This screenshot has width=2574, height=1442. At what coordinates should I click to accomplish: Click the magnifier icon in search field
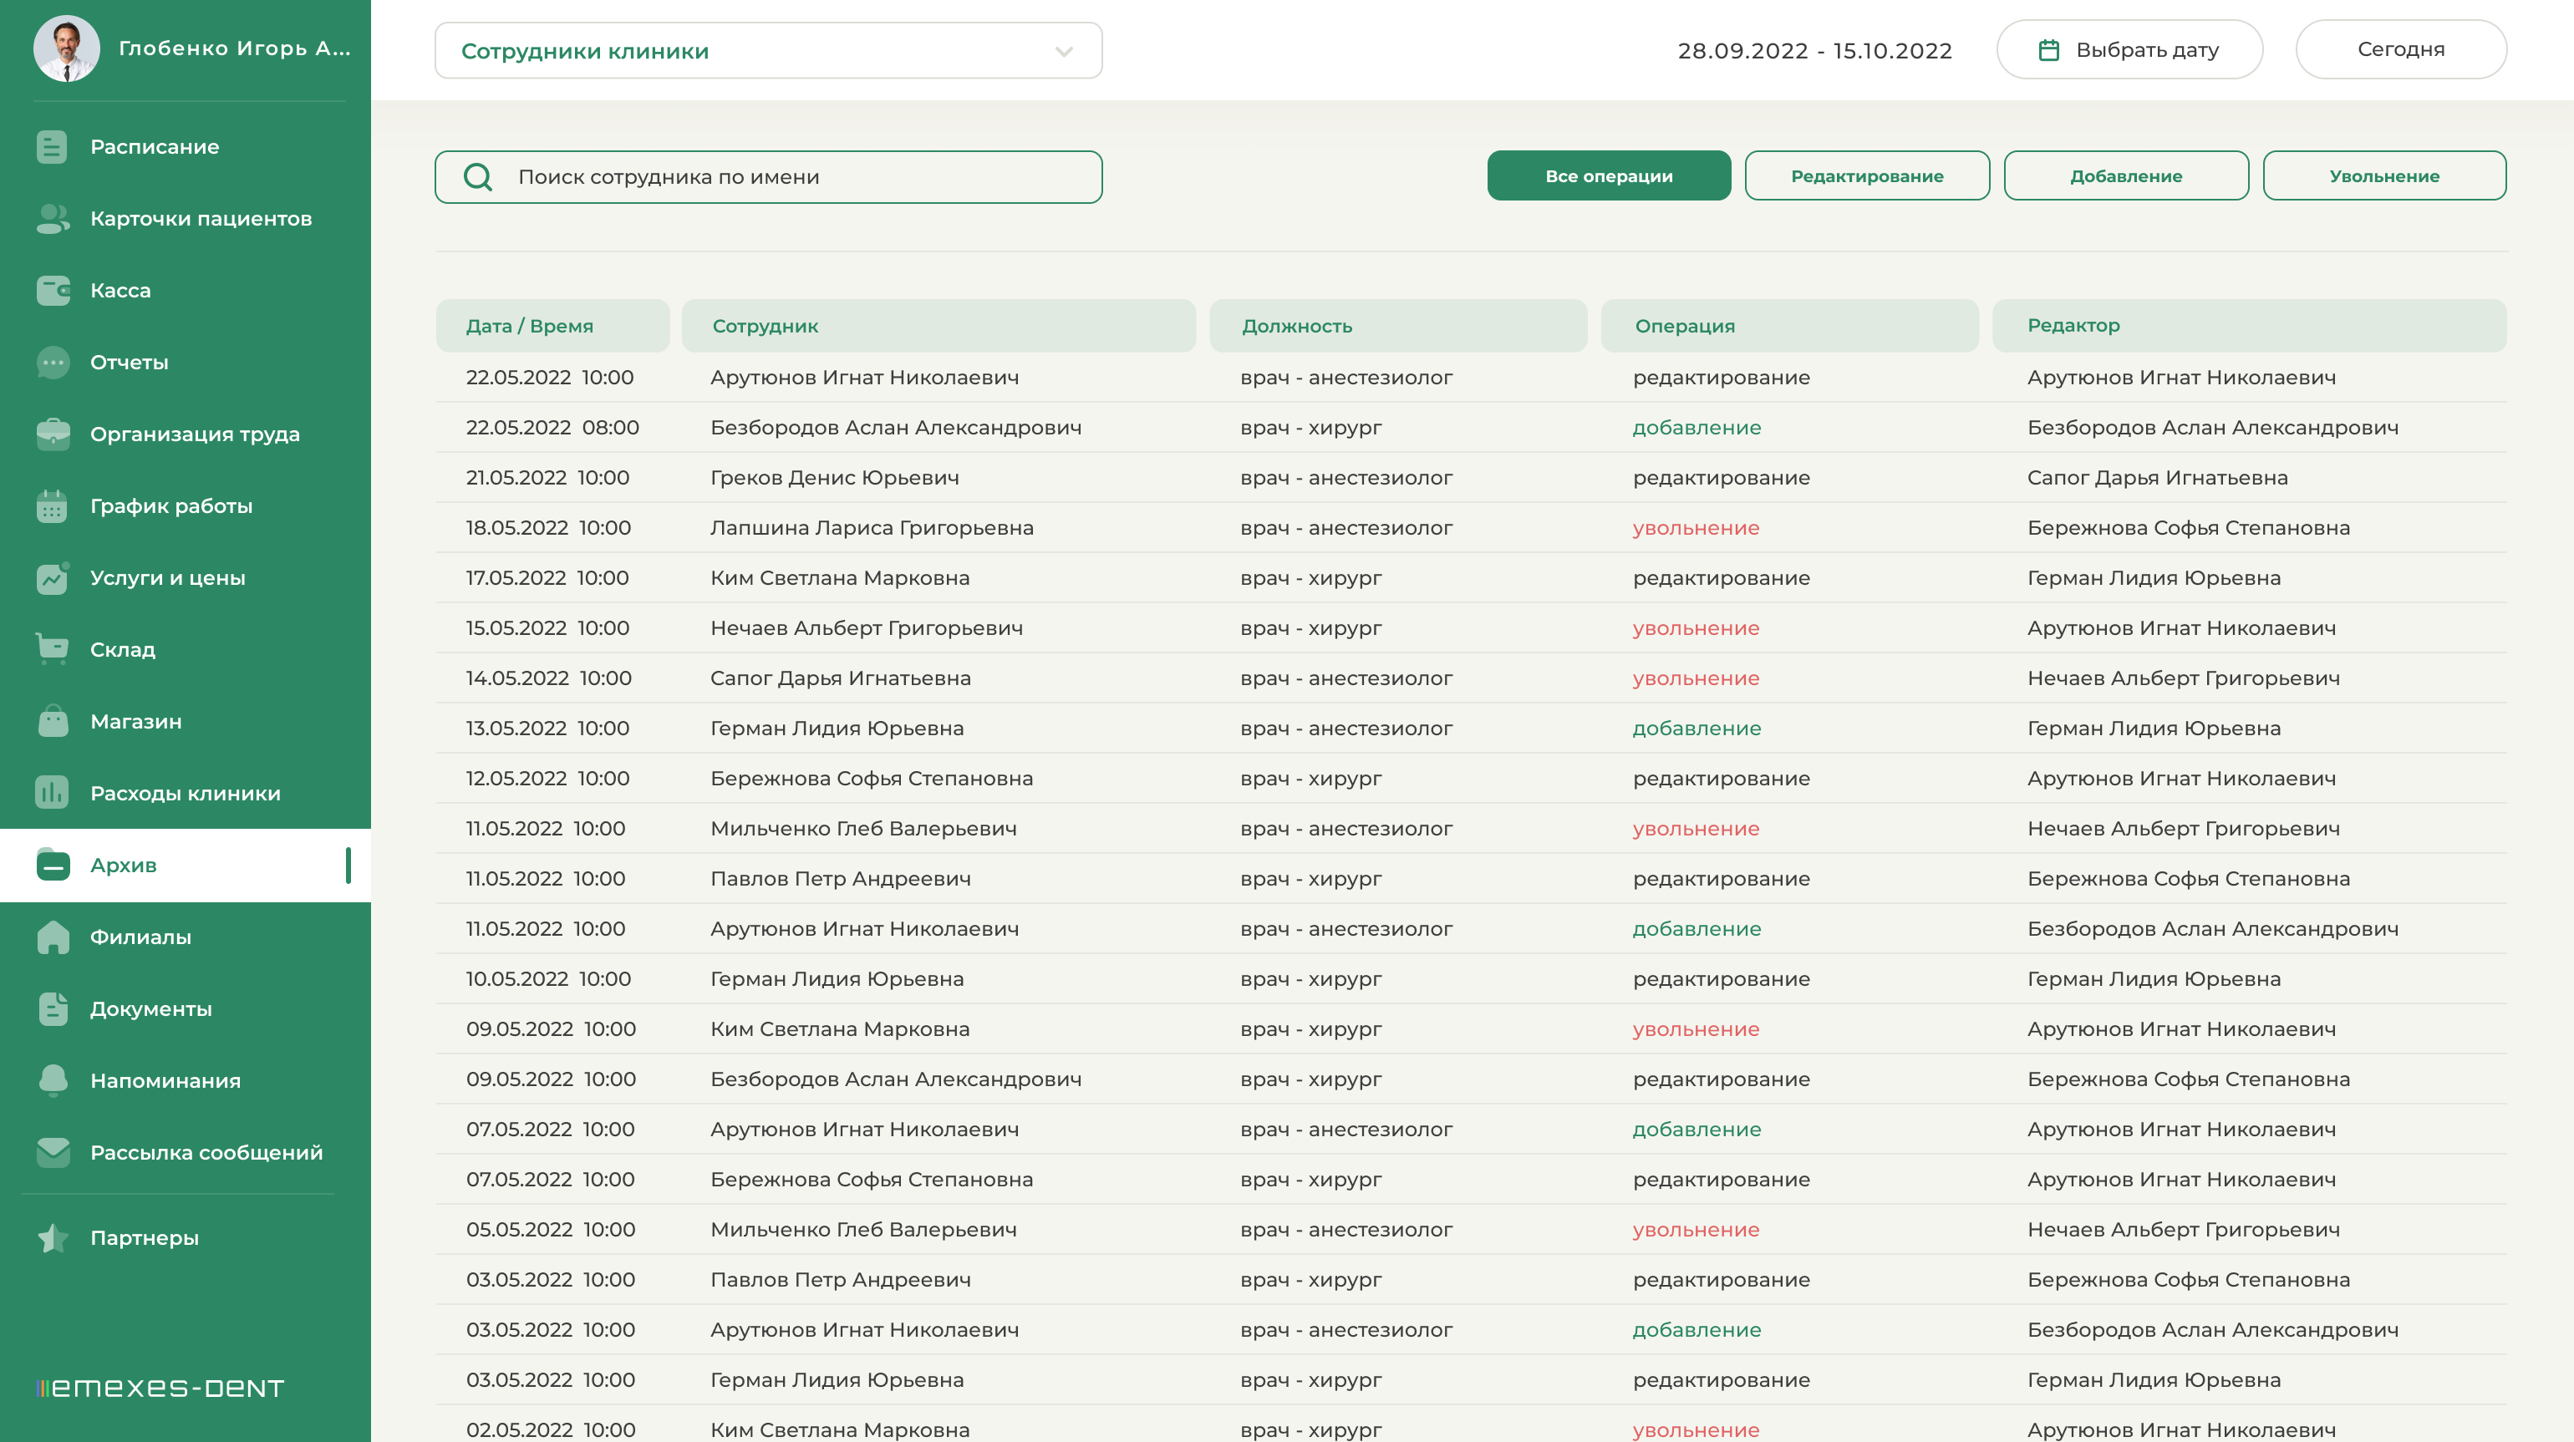[478, 177]
